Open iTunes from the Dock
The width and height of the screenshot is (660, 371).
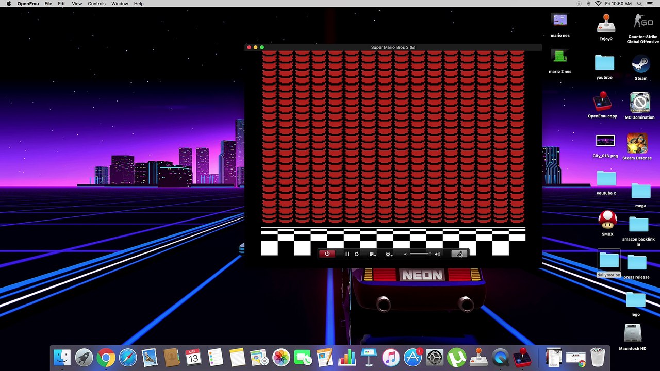click(x=391, y=357)
